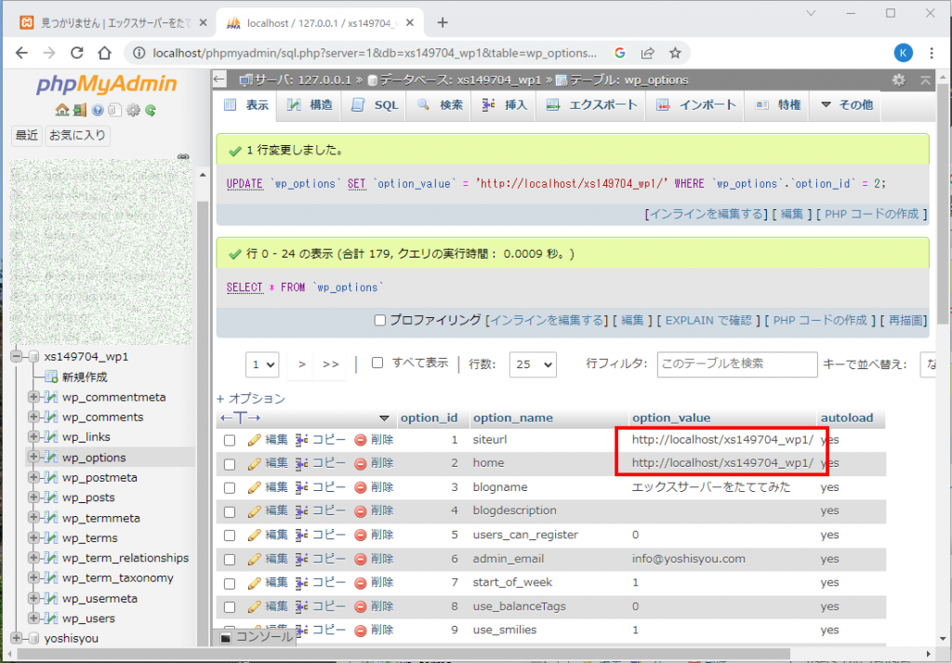Open the エクスポート tab

(x=592, y=105)
